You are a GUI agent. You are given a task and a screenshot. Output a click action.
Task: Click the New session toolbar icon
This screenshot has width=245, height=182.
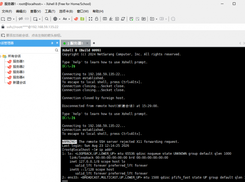point(3,19)
